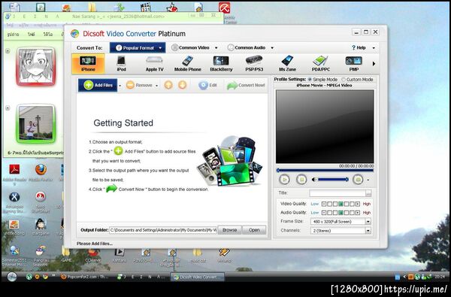
Task: Switch to the Popular Format tab
Action: click(x=138, y=48)
